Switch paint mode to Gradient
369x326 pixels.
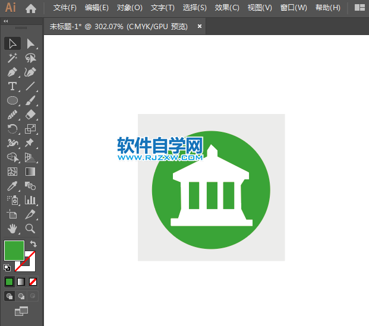21,281
